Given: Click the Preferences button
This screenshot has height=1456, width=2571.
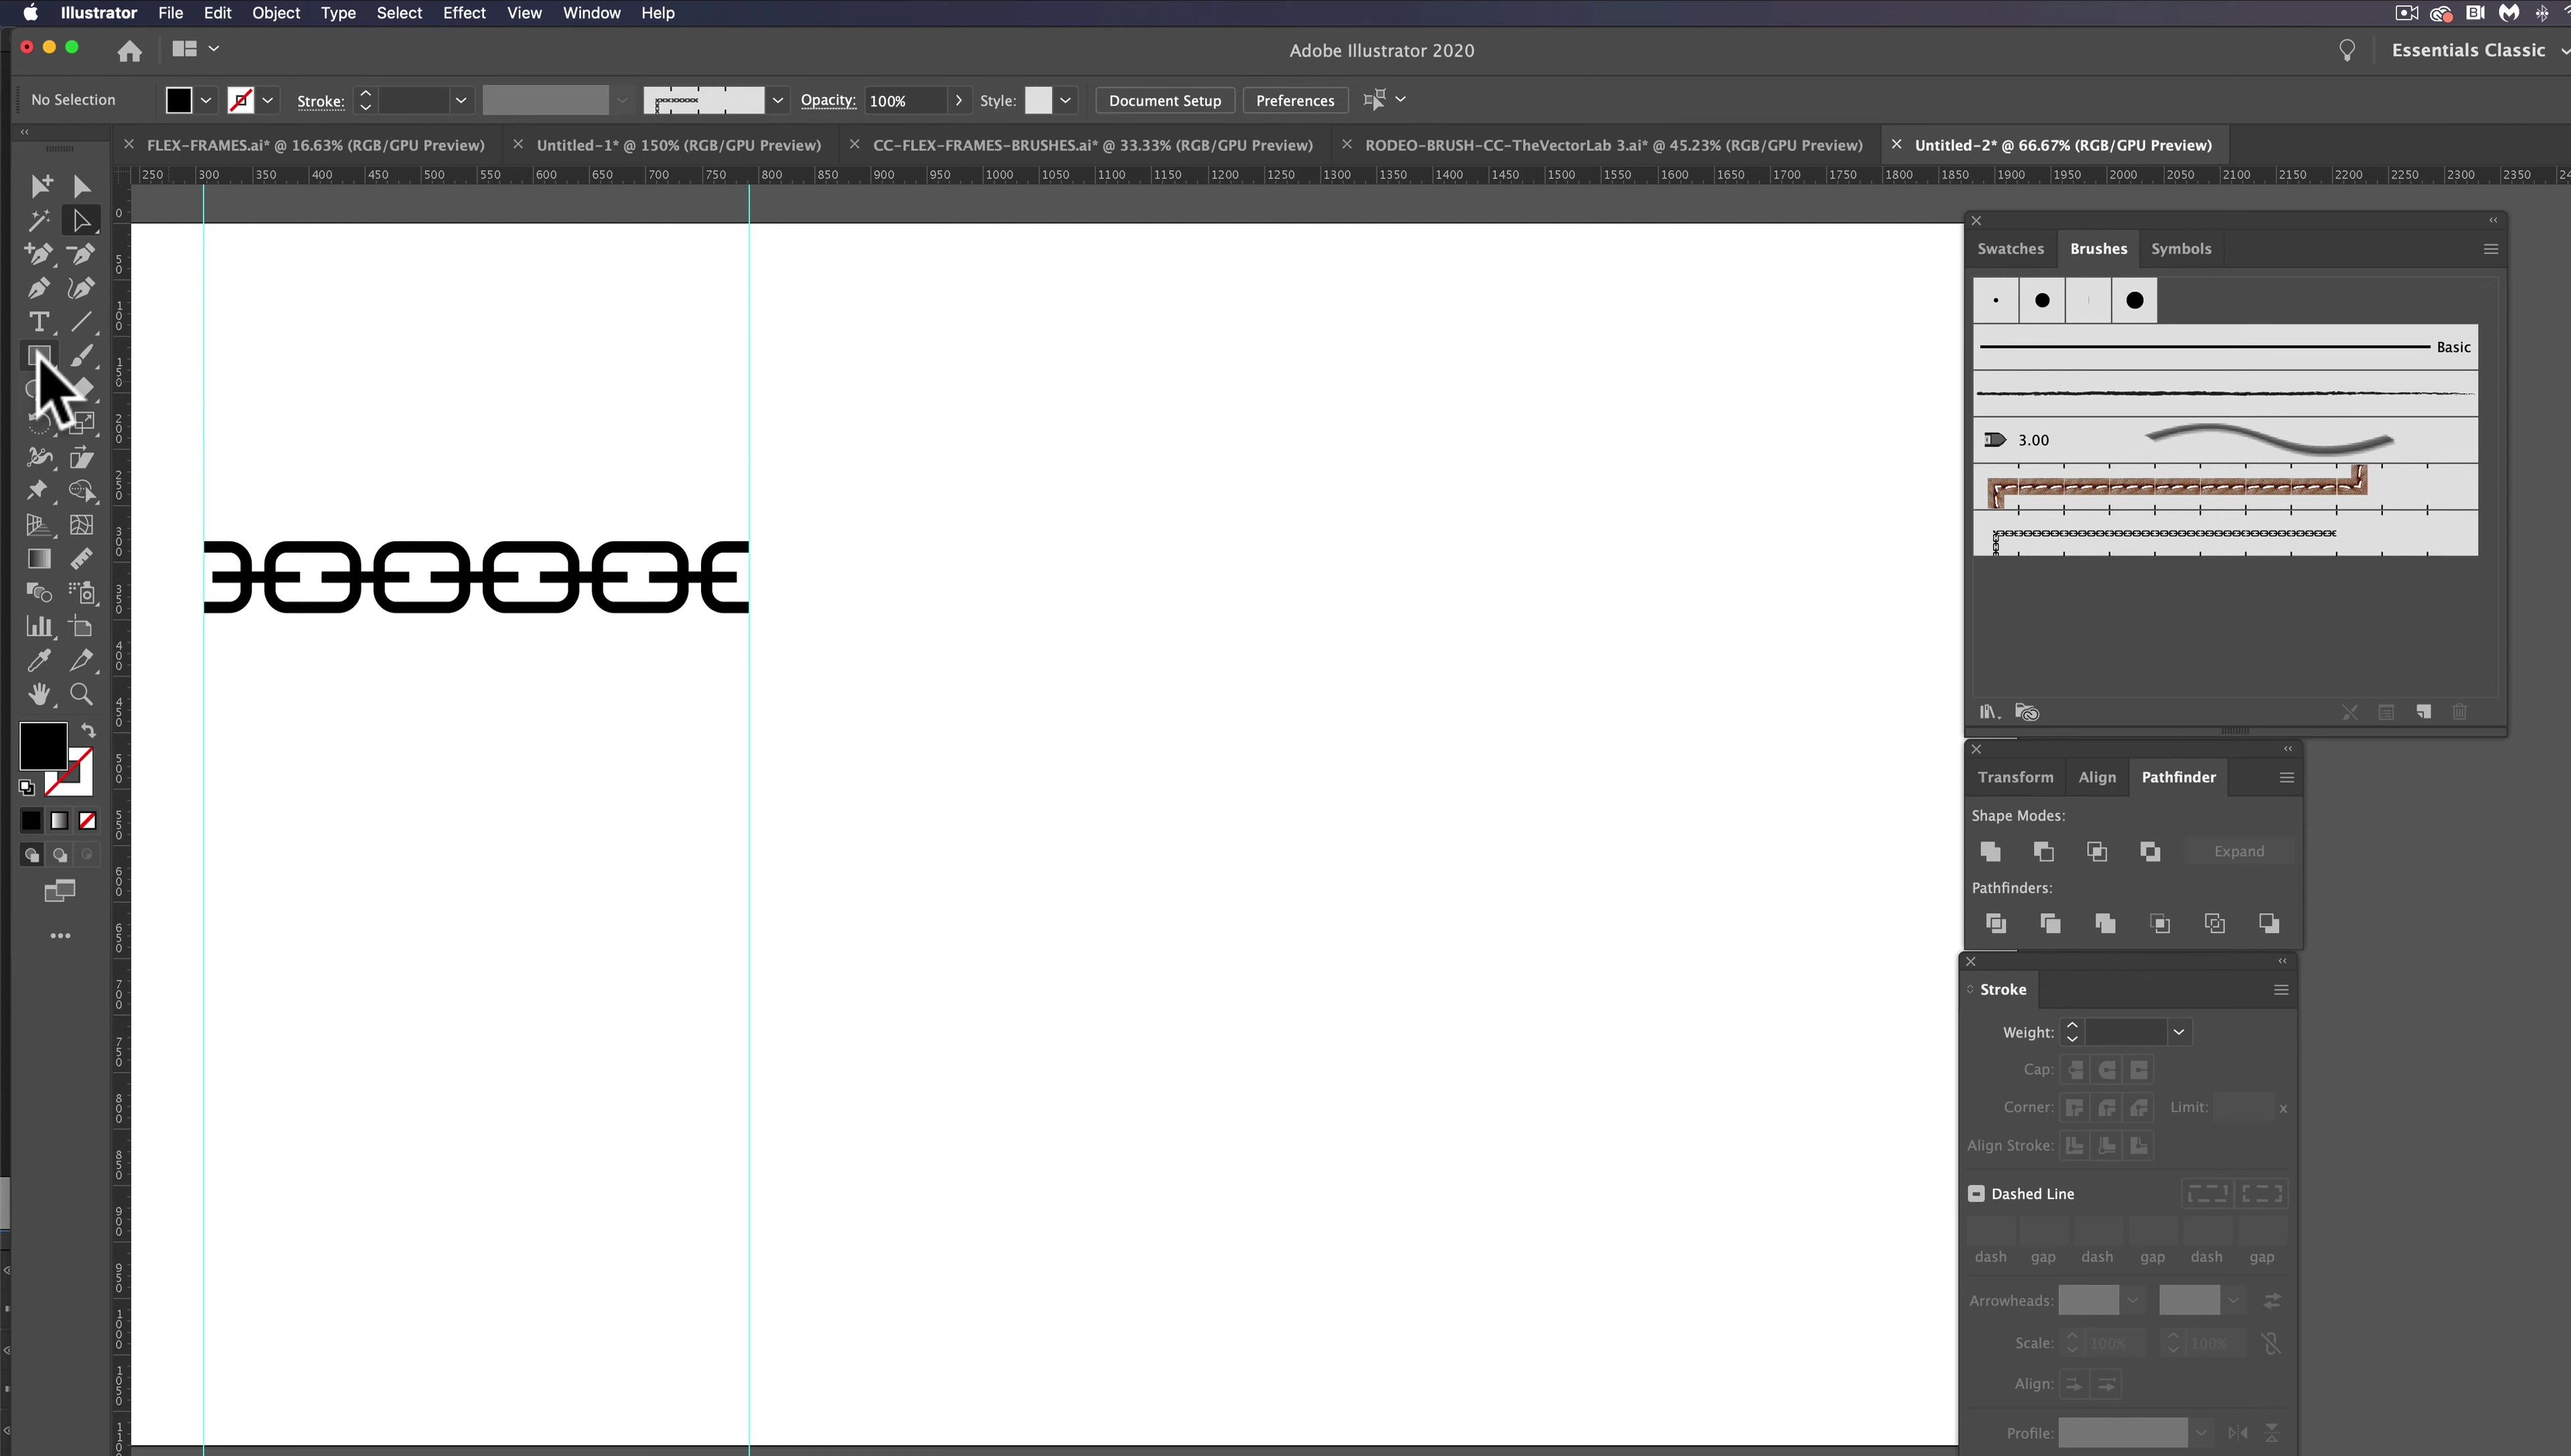Looking at the screenshot, I should (1294, 100).
